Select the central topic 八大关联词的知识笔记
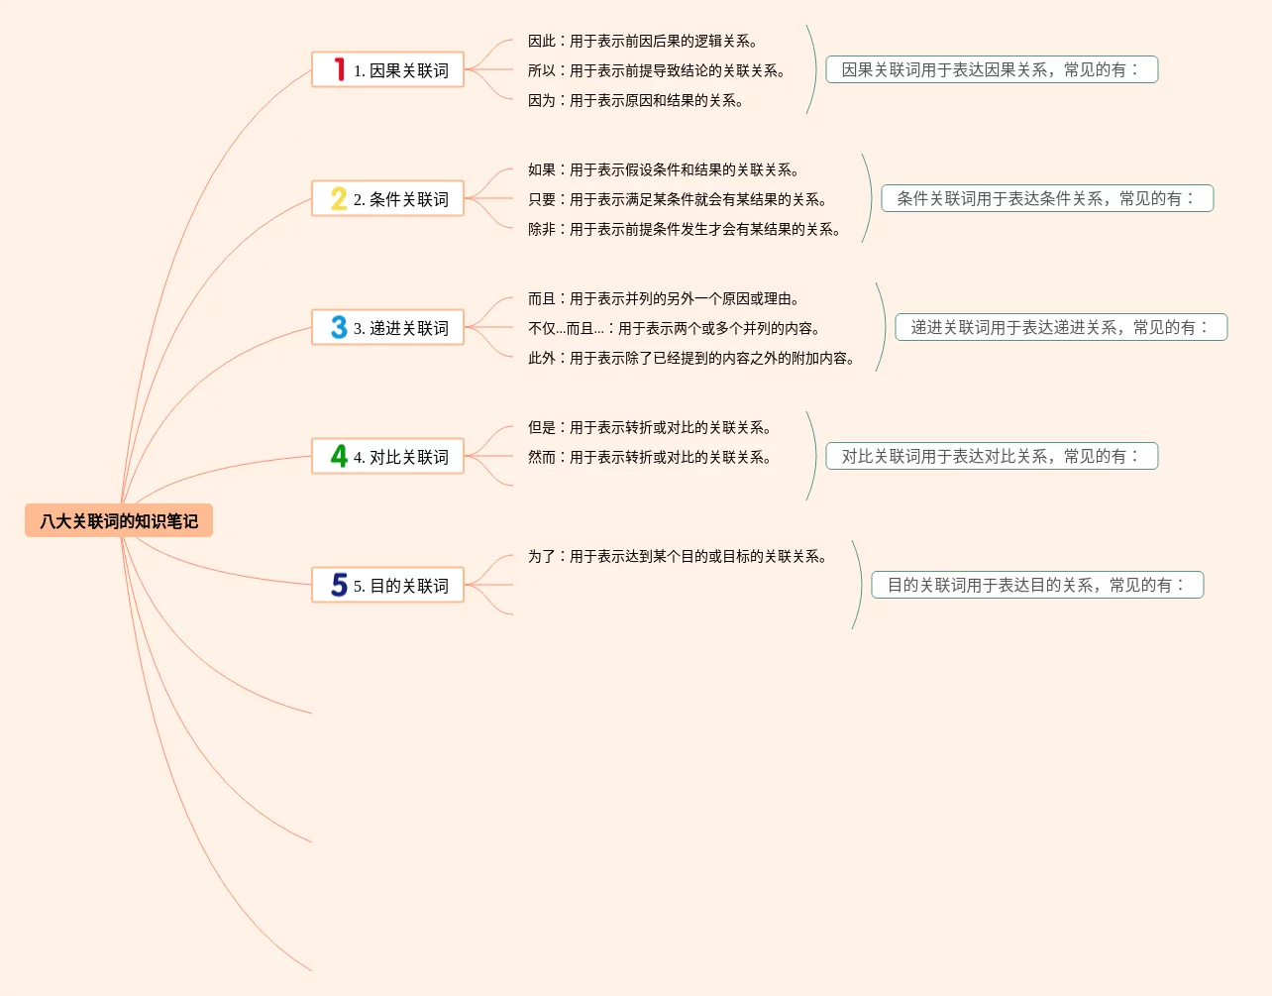The height and width of the screenshot is (996, 1272). [119, 521]
